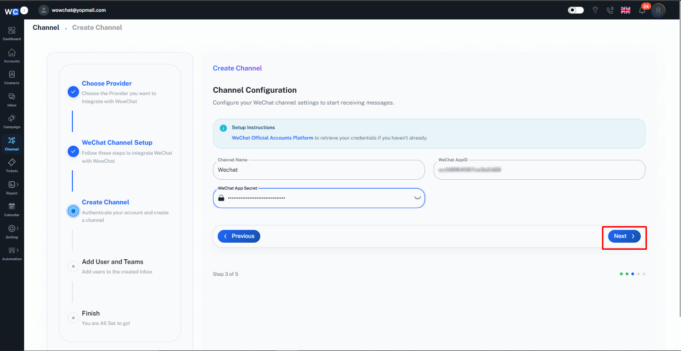Change language using the UK flag
This screenshot has width=681, height=351.
(x=626, y=10)
